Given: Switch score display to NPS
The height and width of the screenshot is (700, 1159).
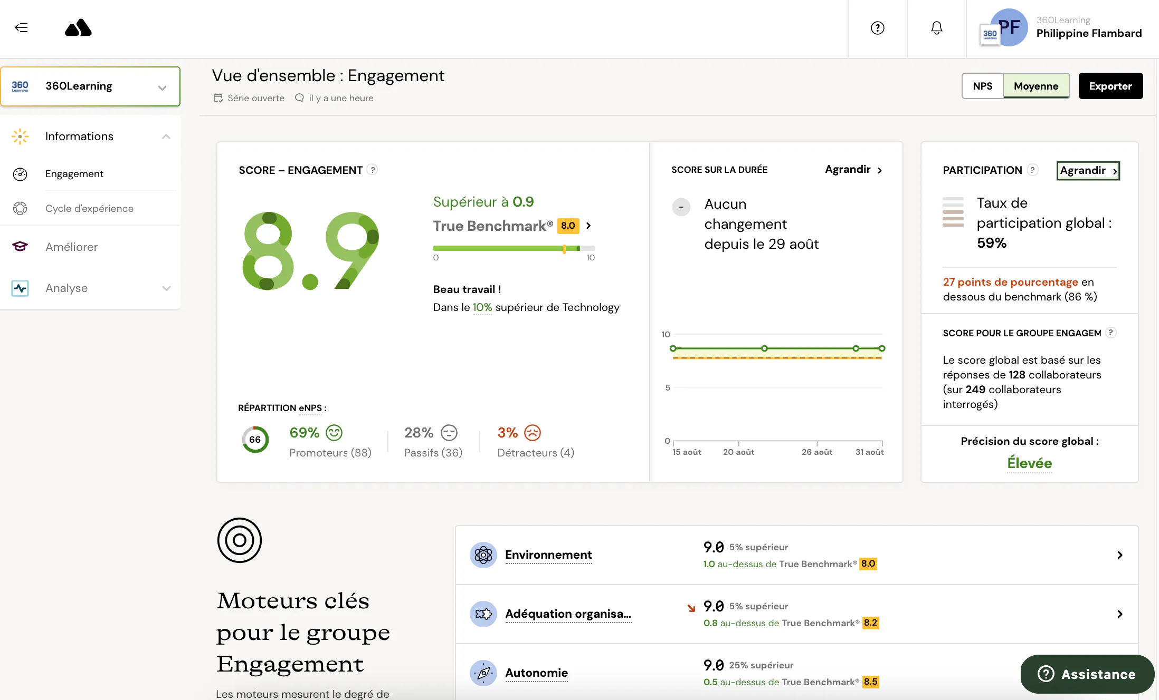Looking at the screenshot, I should (x=982, y=86).
